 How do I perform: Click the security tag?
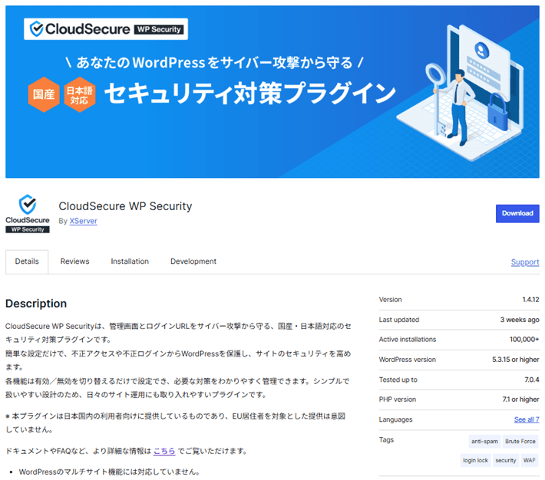[x=506, y=461]
